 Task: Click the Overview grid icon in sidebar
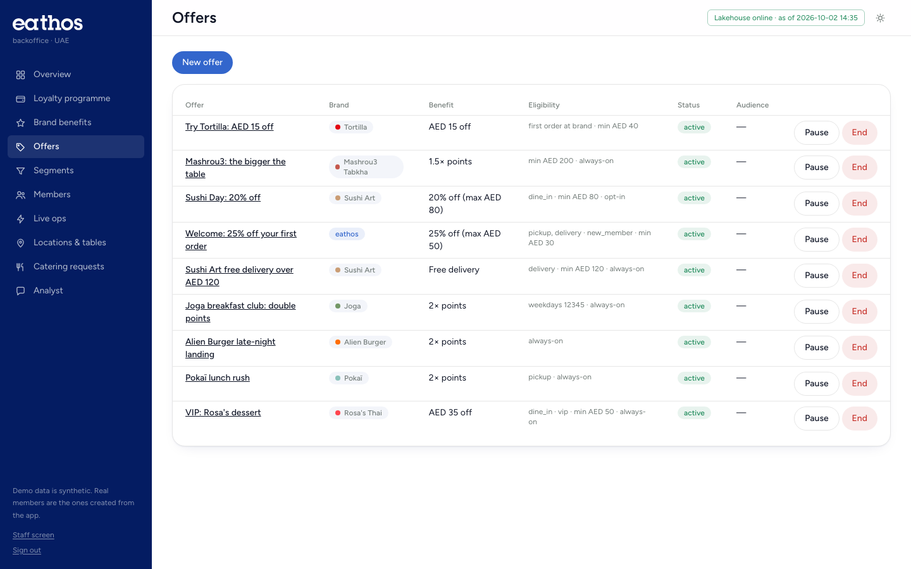(x=20, y=75)
